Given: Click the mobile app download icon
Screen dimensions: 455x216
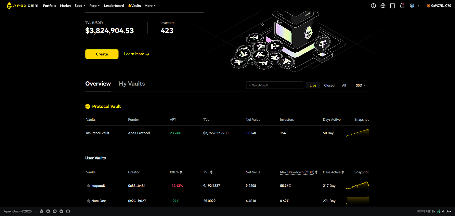Looking at the screenshot, I should (392, 6).
